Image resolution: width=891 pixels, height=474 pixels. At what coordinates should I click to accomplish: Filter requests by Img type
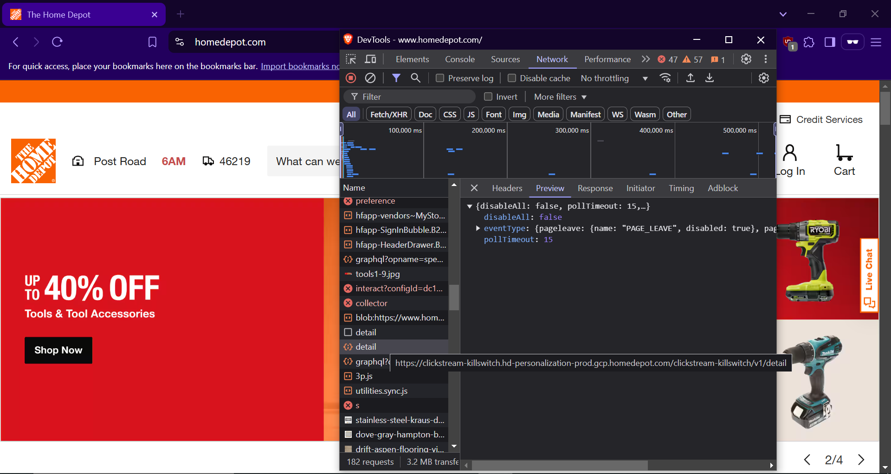pyautogui.click(x=519, y=115)
